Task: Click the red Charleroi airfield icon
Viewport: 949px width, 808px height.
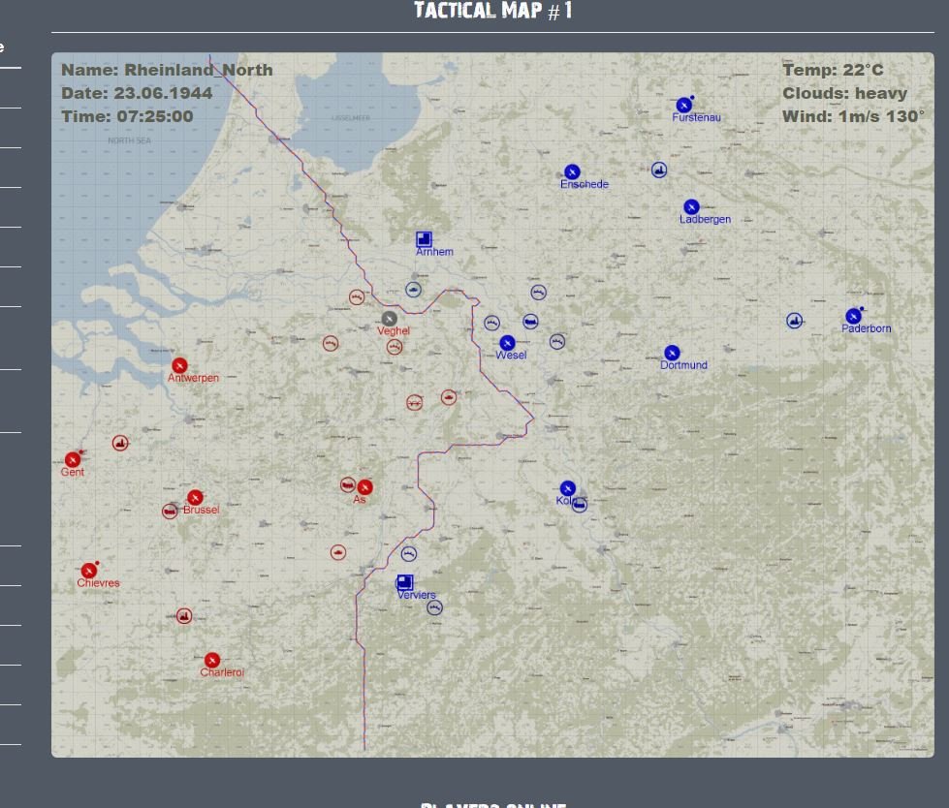Action: [x=212, y=661]
